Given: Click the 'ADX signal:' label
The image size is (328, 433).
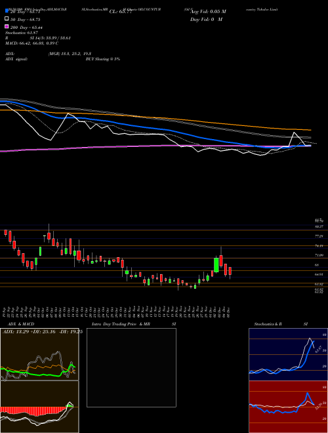Looking at the screenshot, I should point(16,59).
